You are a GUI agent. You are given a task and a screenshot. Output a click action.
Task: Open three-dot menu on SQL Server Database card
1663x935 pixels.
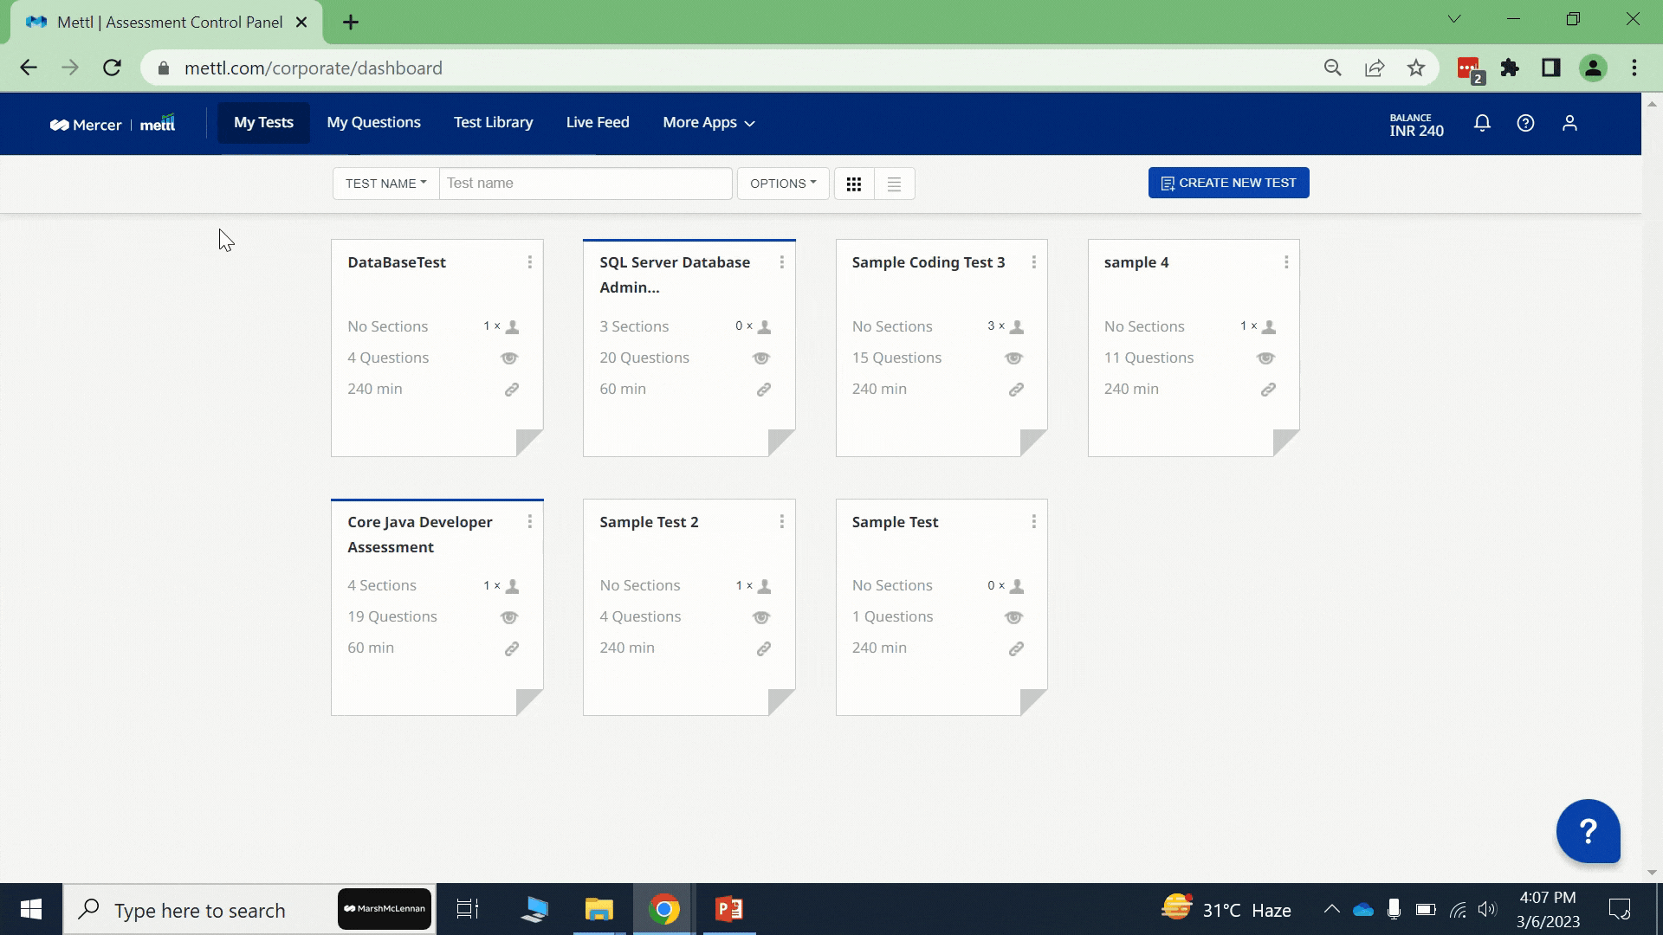tap(782, 262)
